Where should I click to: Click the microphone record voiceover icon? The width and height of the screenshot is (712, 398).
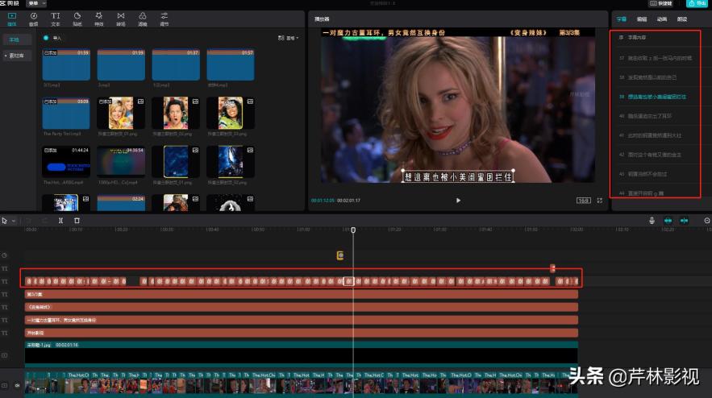[x=652, y=221]
